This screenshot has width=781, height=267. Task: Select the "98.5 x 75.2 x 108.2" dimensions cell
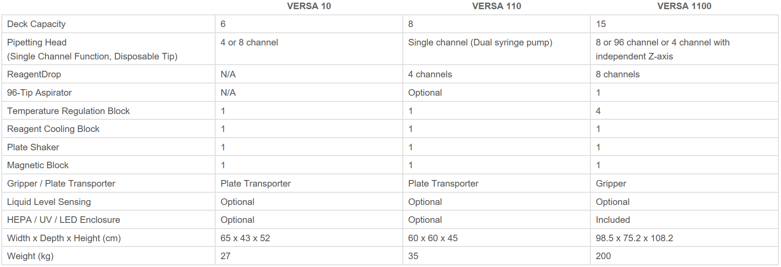pyautogui.click(x=634, y=238)
